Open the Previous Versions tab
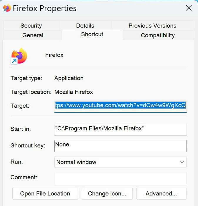This screenshot has width=198, height=206. click(152, 26)
